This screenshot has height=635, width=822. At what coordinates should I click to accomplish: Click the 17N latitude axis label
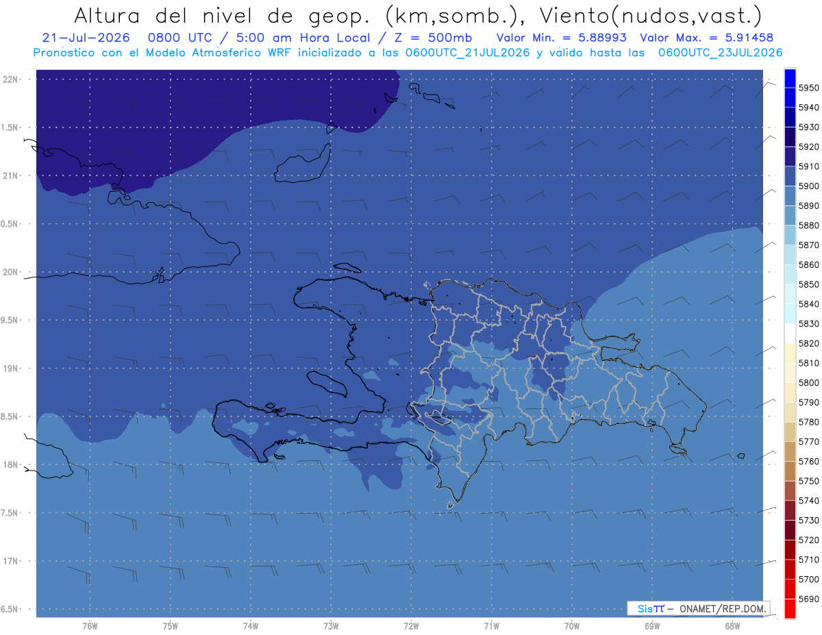10,561
